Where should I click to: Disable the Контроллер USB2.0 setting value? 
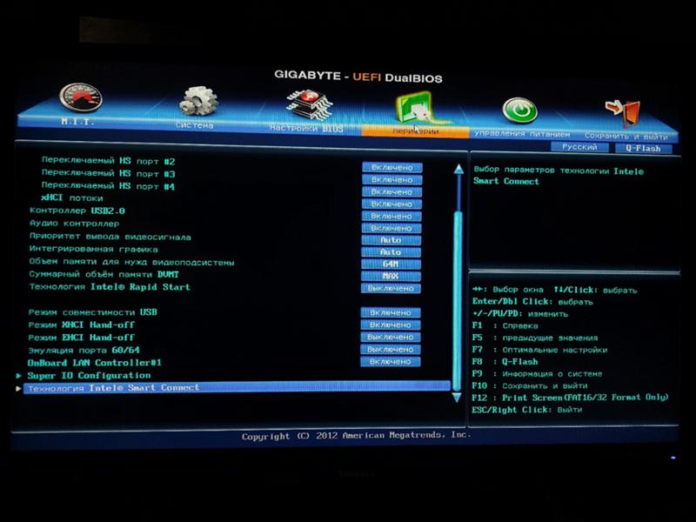coord(391,216)
